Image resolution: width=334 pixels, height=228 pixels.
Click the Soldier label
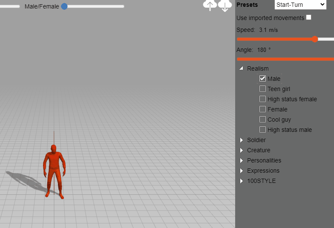pyautogui.click(x=256, y=140)
